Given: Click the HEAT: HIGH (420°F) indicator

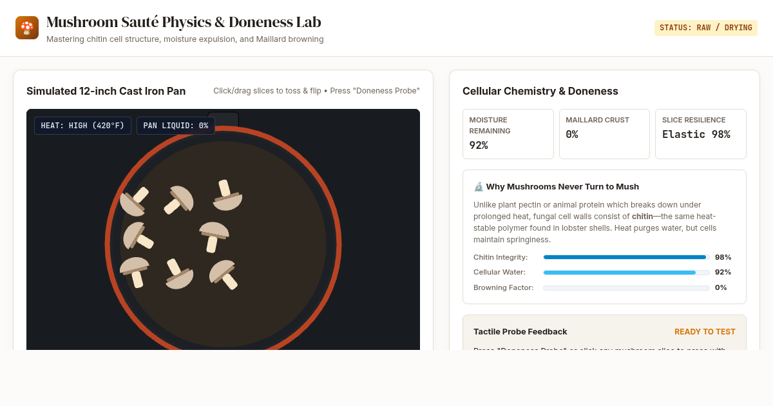Looking at the screenshot, I should pos(82,126).
